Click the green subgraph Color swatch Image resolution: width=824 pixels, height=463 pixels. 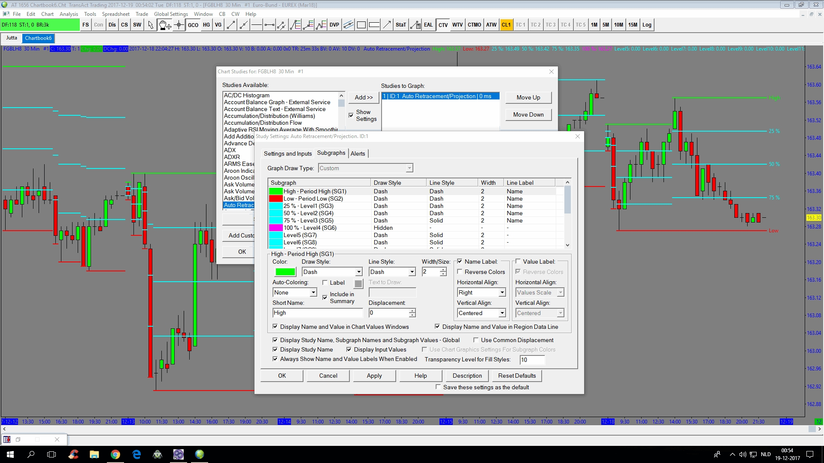285,272
